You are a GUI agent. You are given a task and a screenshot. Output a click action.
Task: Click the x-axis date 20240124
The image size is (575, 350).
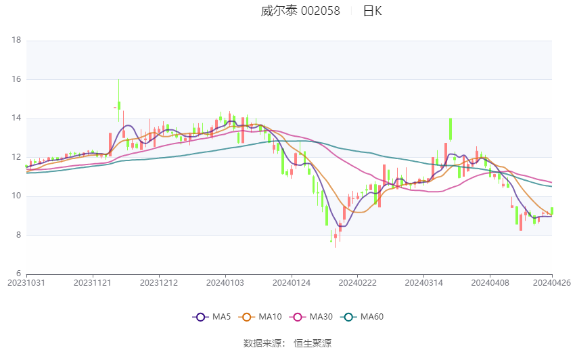tap(292, 283)
